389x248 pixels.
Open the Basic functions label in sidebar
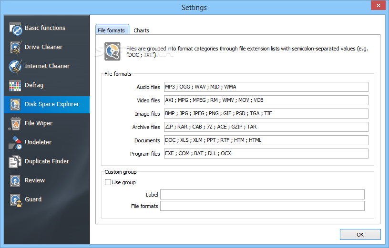[45, 28]
